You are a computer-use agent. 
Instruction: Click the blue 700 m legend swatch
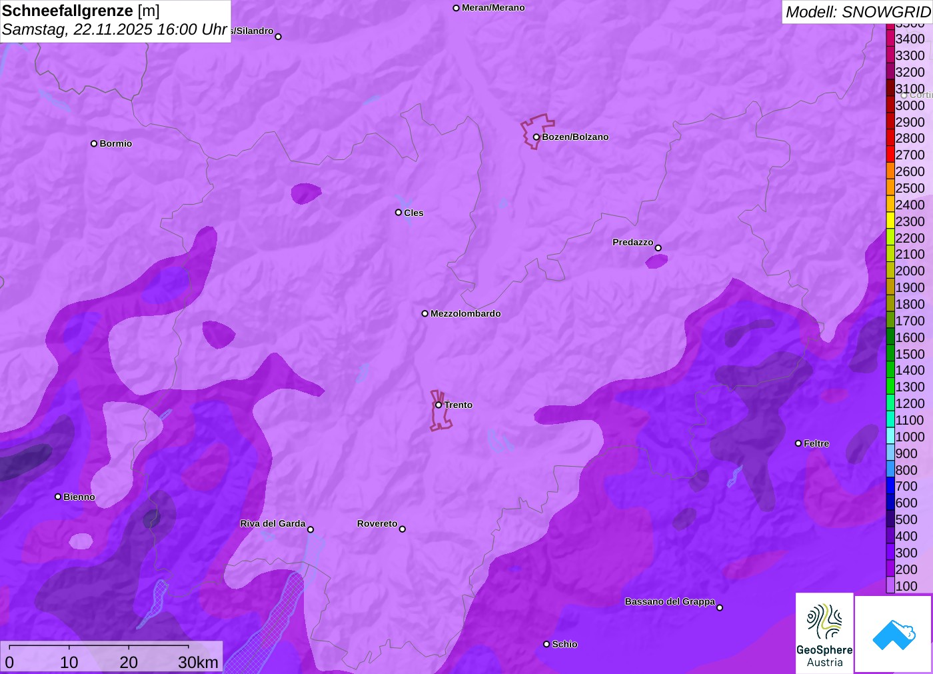[890, 486]
